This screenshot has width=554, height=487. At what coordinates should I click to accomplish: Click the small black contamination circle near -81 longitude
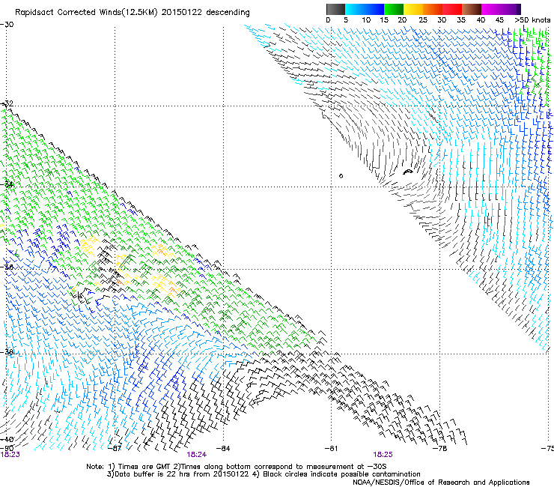click(x=341, y=176)
